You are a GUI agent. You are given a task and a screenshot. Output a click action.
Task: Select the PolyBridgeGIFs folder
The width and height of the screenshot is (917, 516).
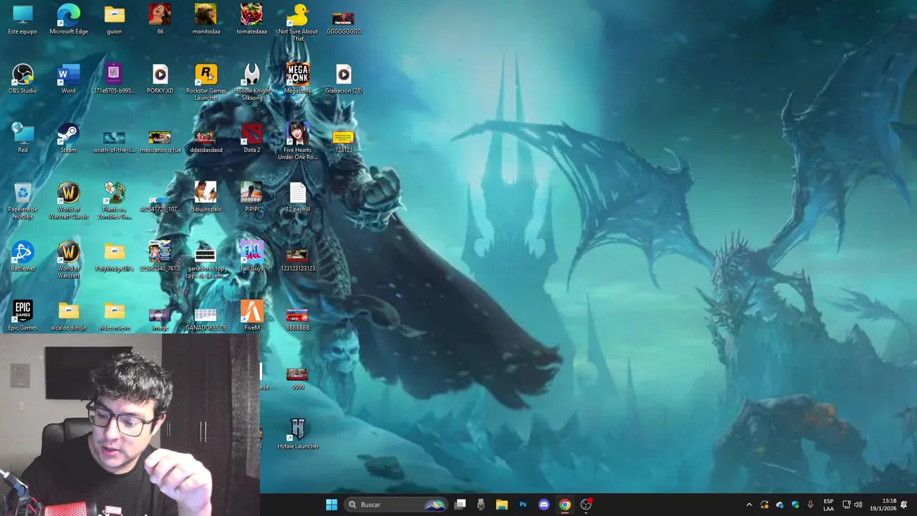pos(114,257)
